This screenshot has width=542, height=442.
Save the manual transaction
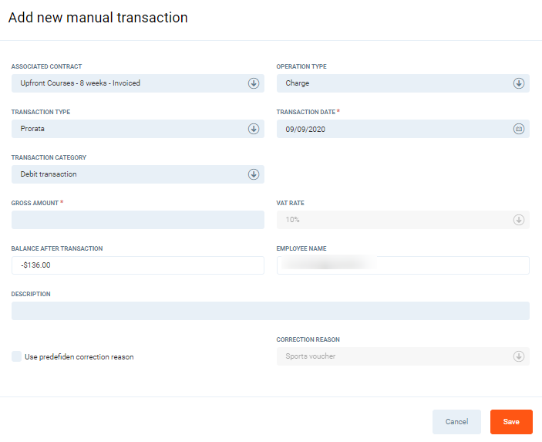tap(511, 422)
